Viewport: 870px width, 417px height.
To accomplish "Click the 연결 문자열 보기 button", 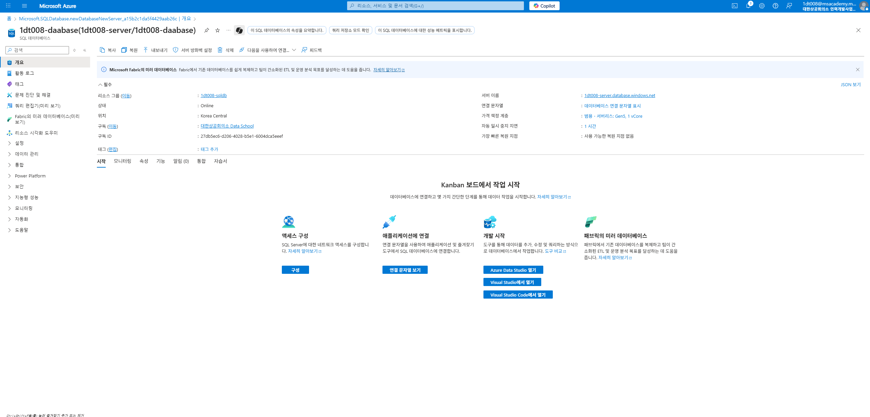I will coord(405,270).
